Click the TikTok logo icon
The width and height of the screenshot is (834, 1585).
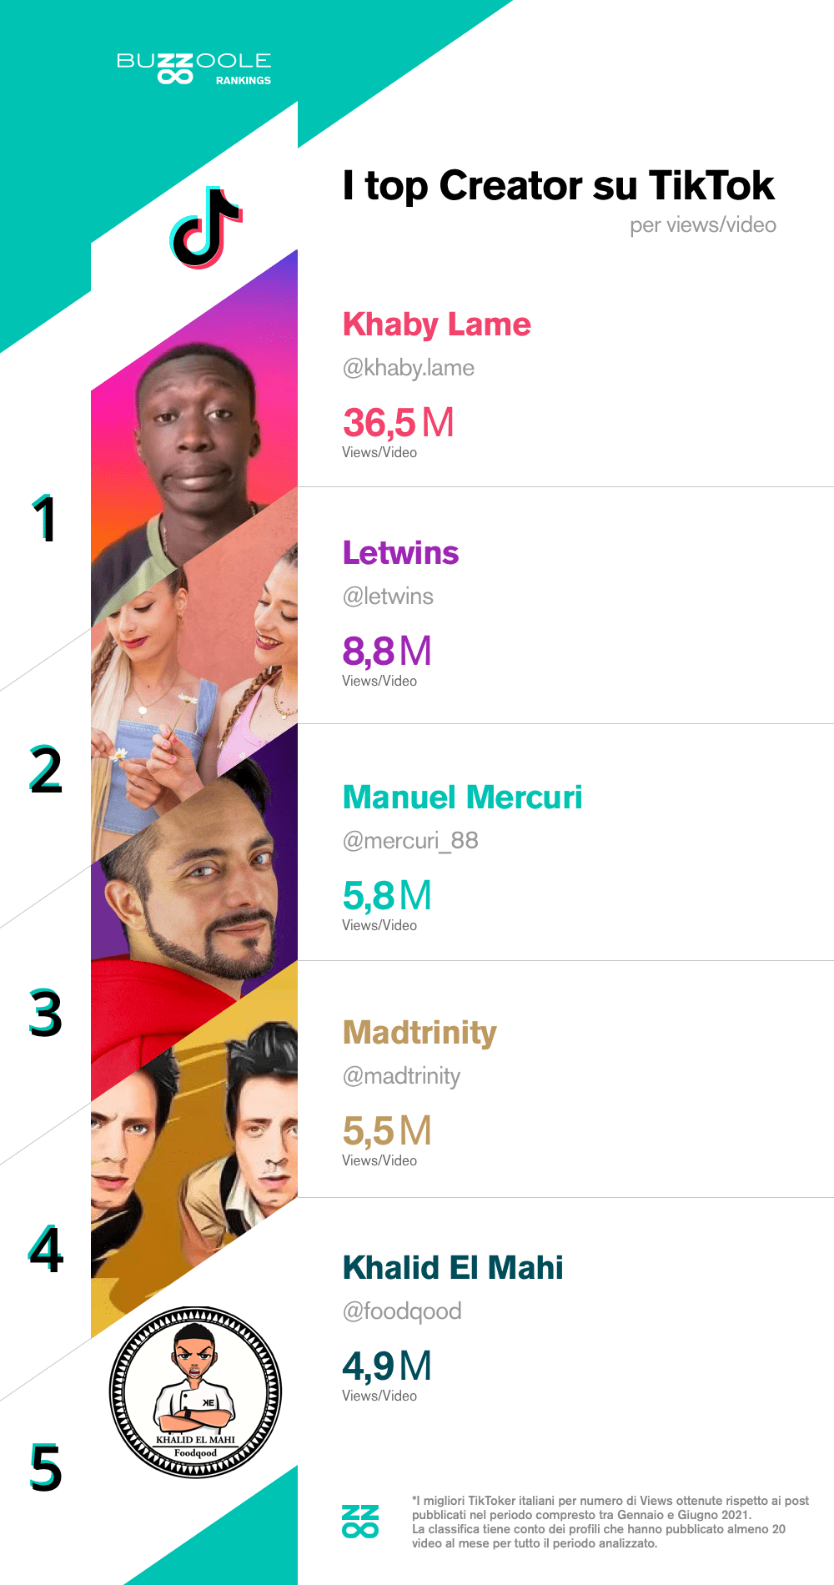205,228
